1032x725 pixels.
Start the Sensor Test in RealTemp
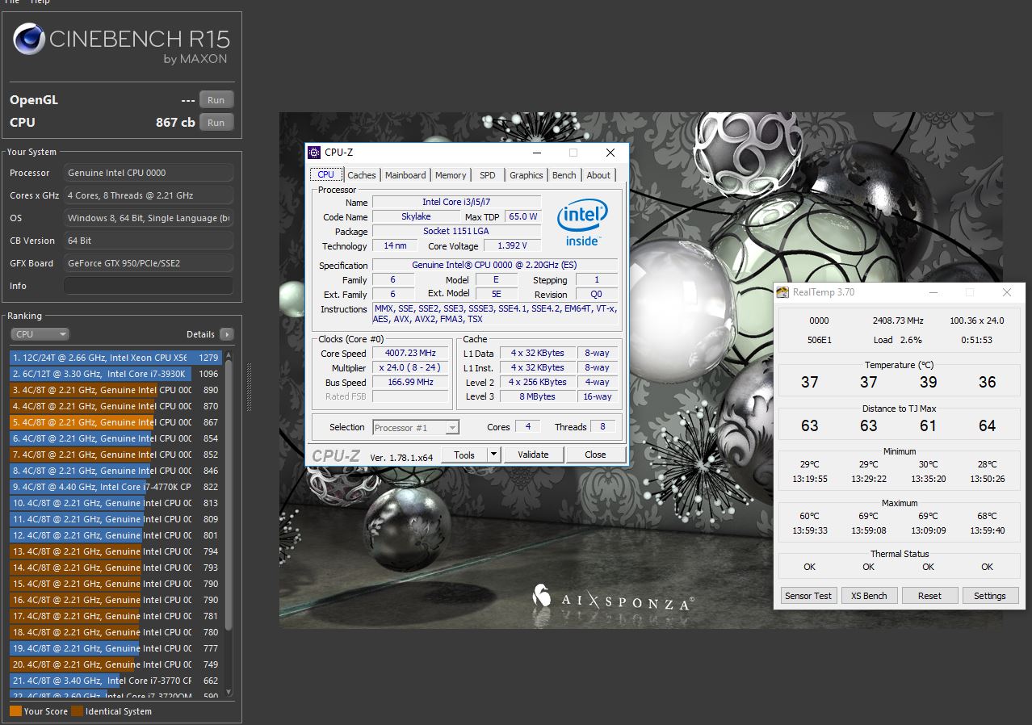pyautogui.click(x=808, y=596)
